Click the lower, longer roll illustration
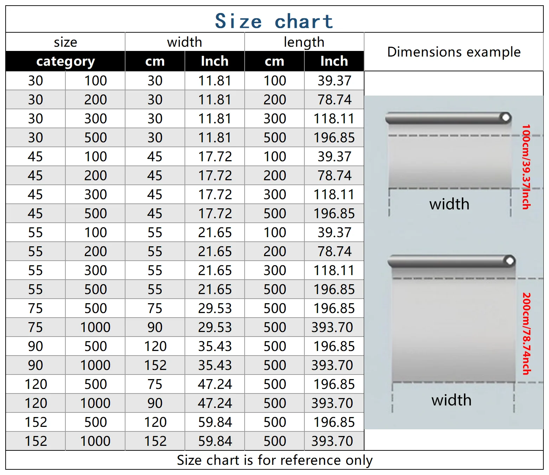This screenshot has height=475, width=549. (453, 323)
